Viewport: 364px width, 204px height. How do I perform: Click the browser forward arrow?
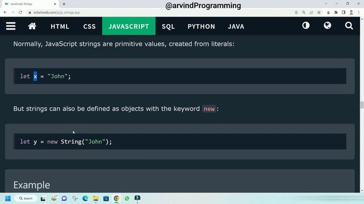click(x=13, y=12)
